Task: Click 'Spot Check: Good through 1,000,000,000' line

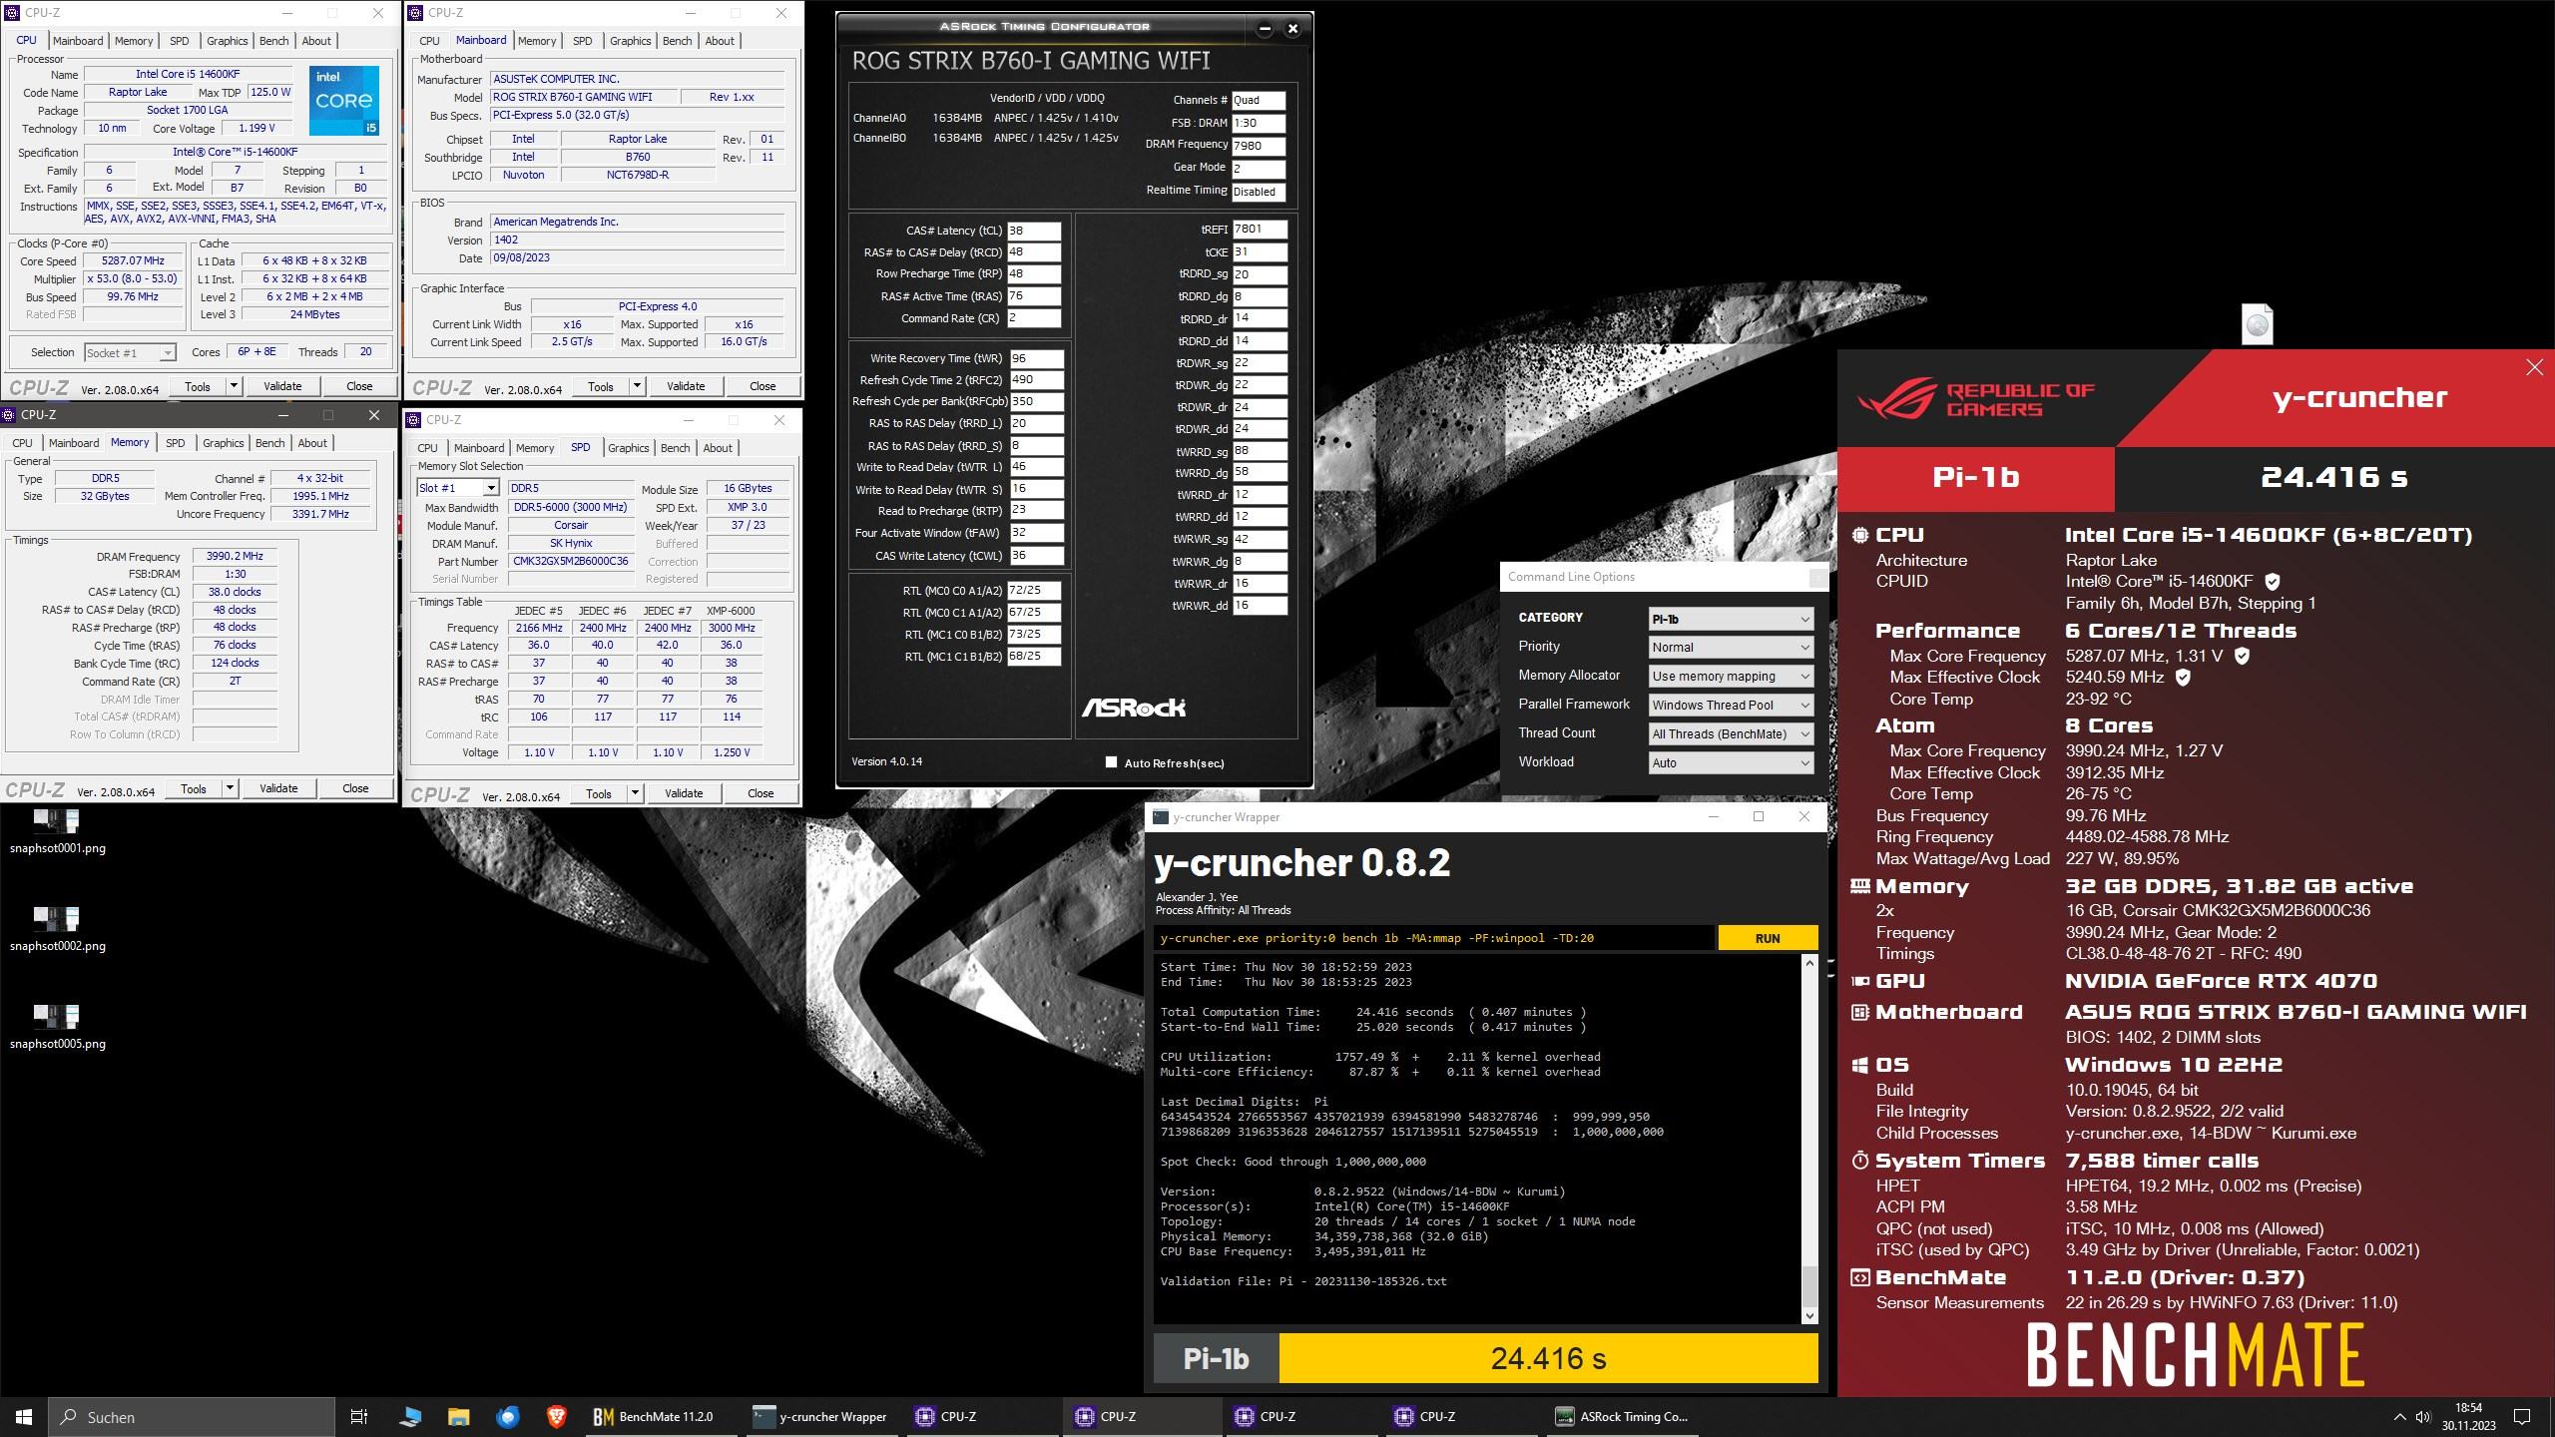Action: click(x=1292, y=1162)
